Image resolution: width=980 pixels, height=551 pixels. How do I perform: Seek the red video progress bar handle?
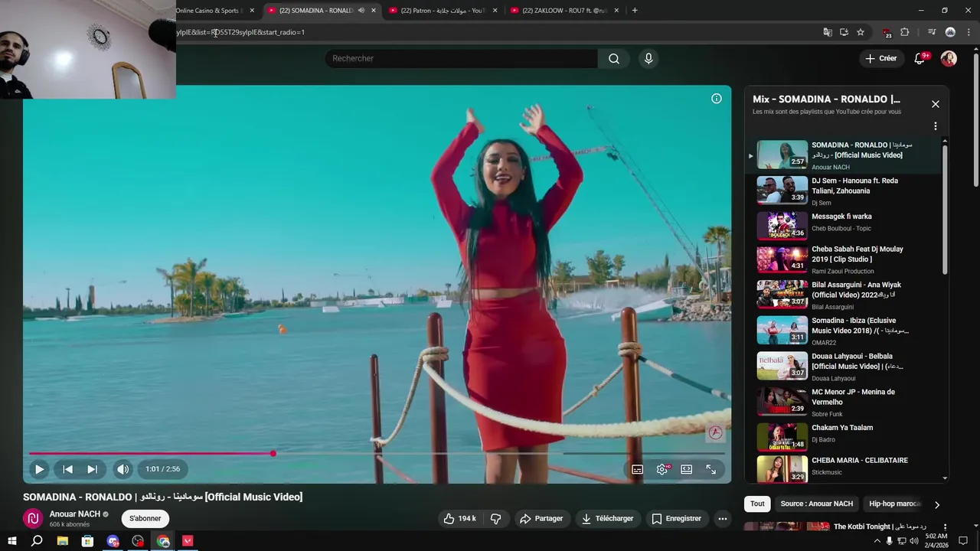273,454
